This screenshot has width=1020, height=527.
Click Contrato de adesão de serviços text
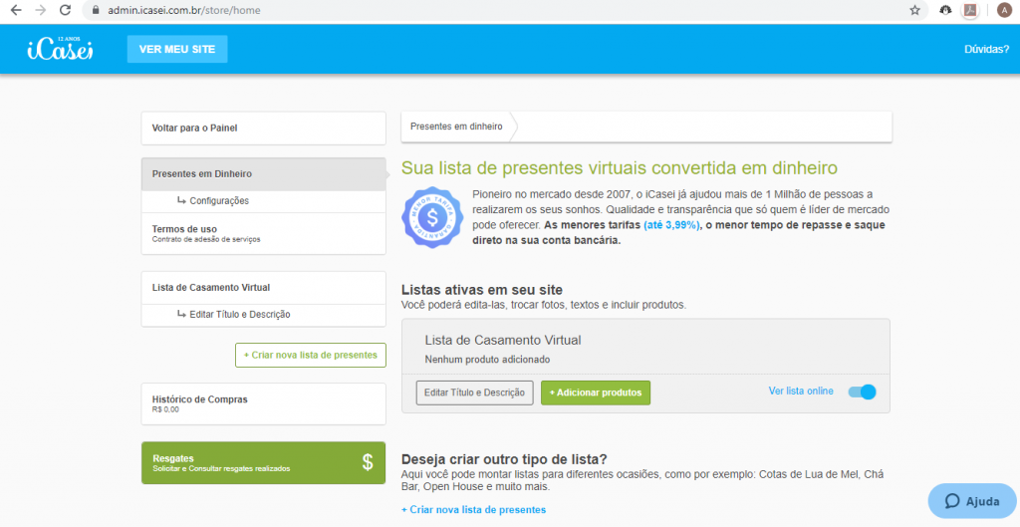click(x=206, y=239)
